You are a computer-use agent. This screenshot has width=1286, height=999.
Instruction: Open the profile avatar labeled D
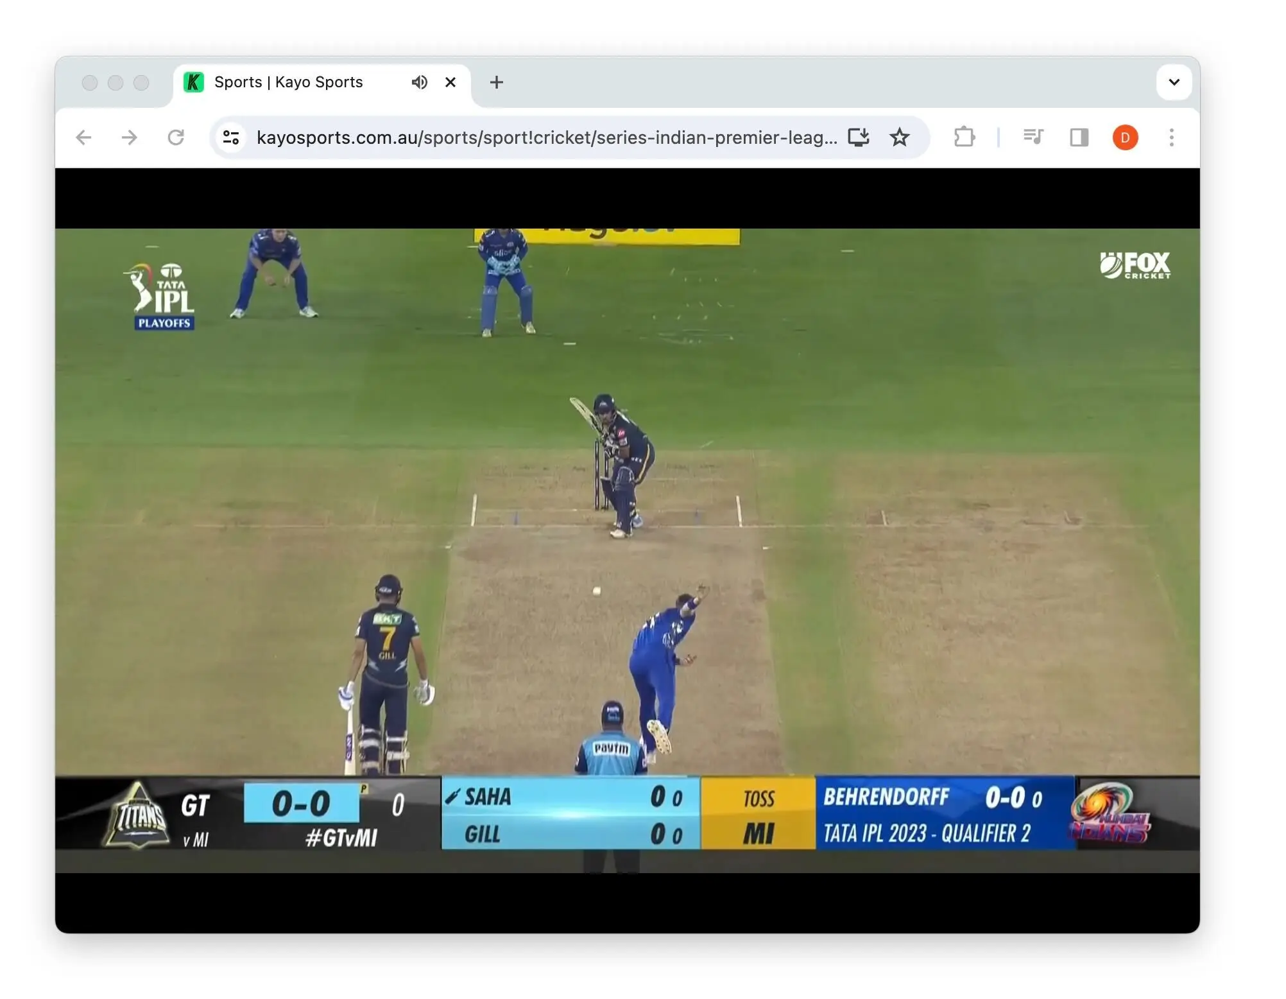pyautogui.click(x=1125, y=137)
